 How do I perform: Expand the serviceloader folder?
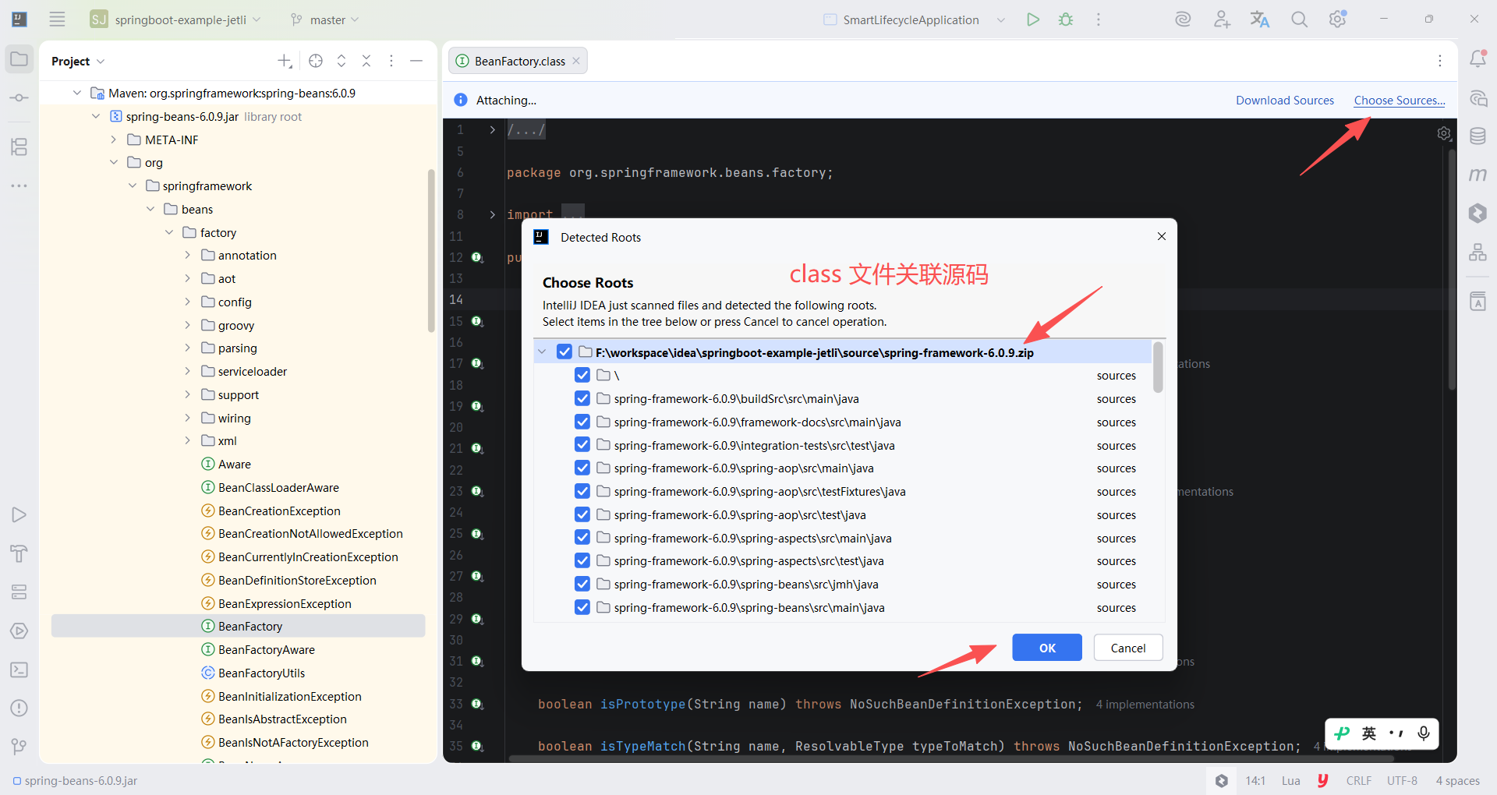pos(187,371)
